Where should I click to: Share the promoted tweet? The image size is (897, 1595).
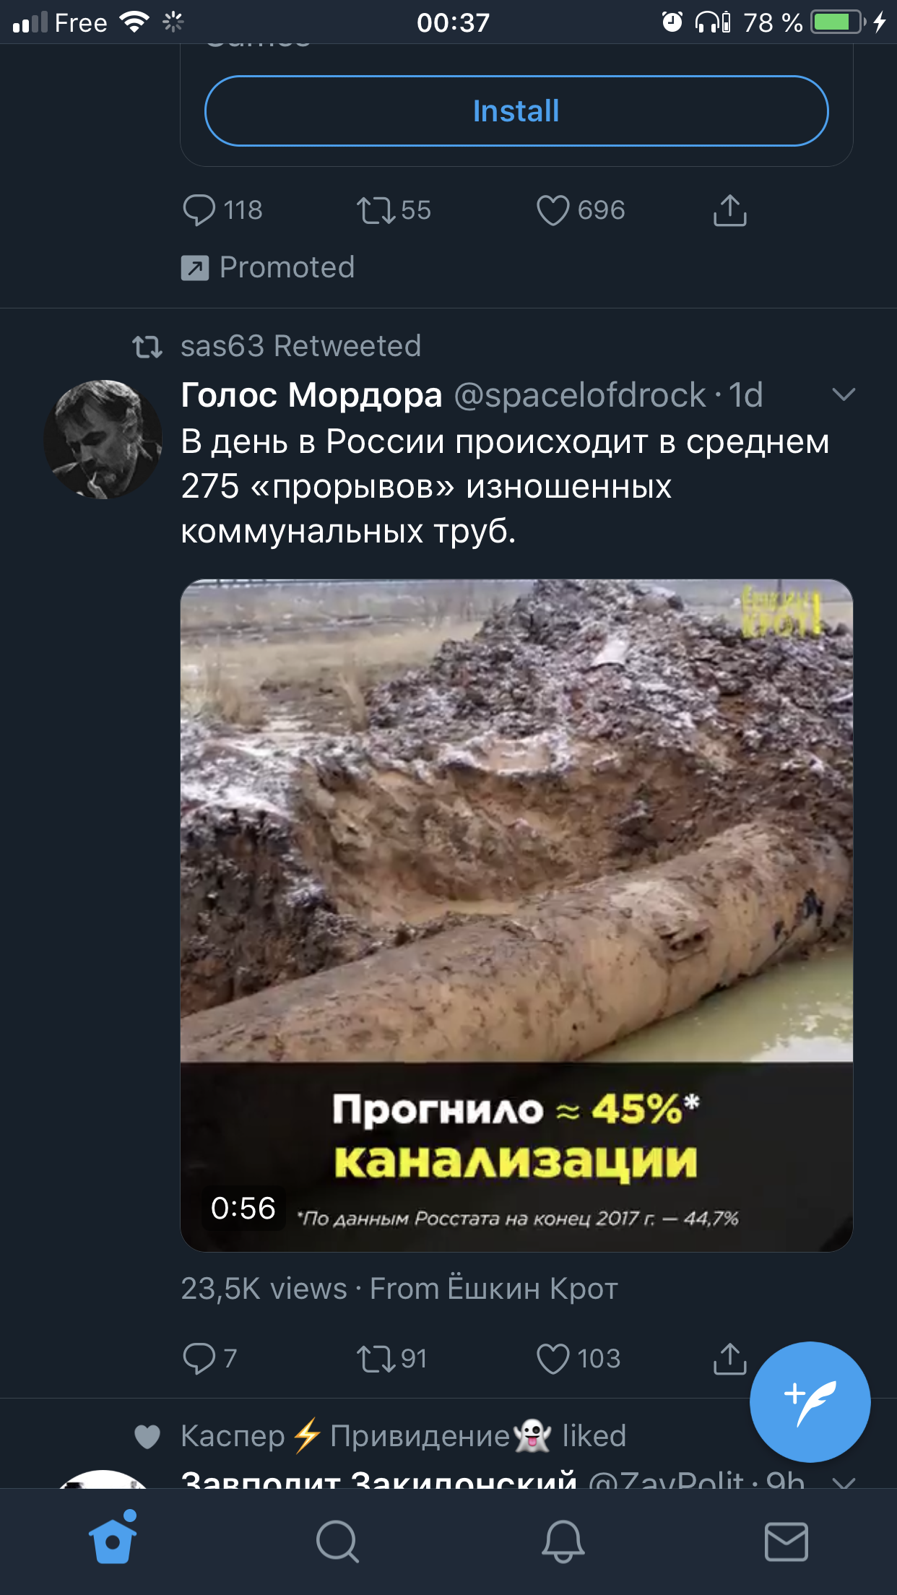729,210
